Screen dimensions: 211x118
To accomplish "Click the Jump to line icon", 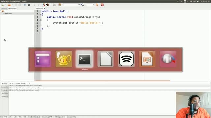I will 97,5.
